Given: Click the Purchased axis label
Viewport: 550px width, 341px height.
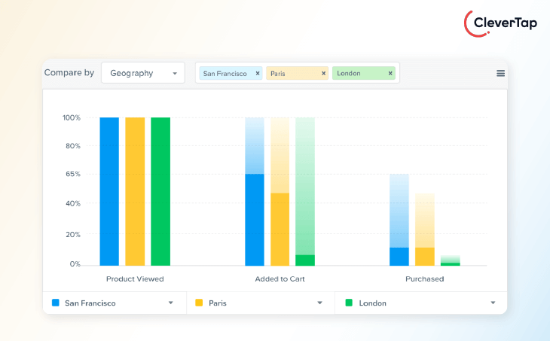Looking at the screenshot, I should tap(424, 279).
